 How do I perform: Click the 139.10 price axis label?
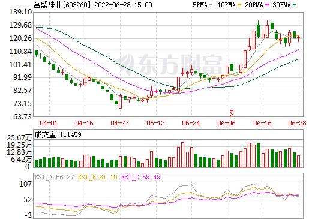pyautogui.click(x=20, y=12)
